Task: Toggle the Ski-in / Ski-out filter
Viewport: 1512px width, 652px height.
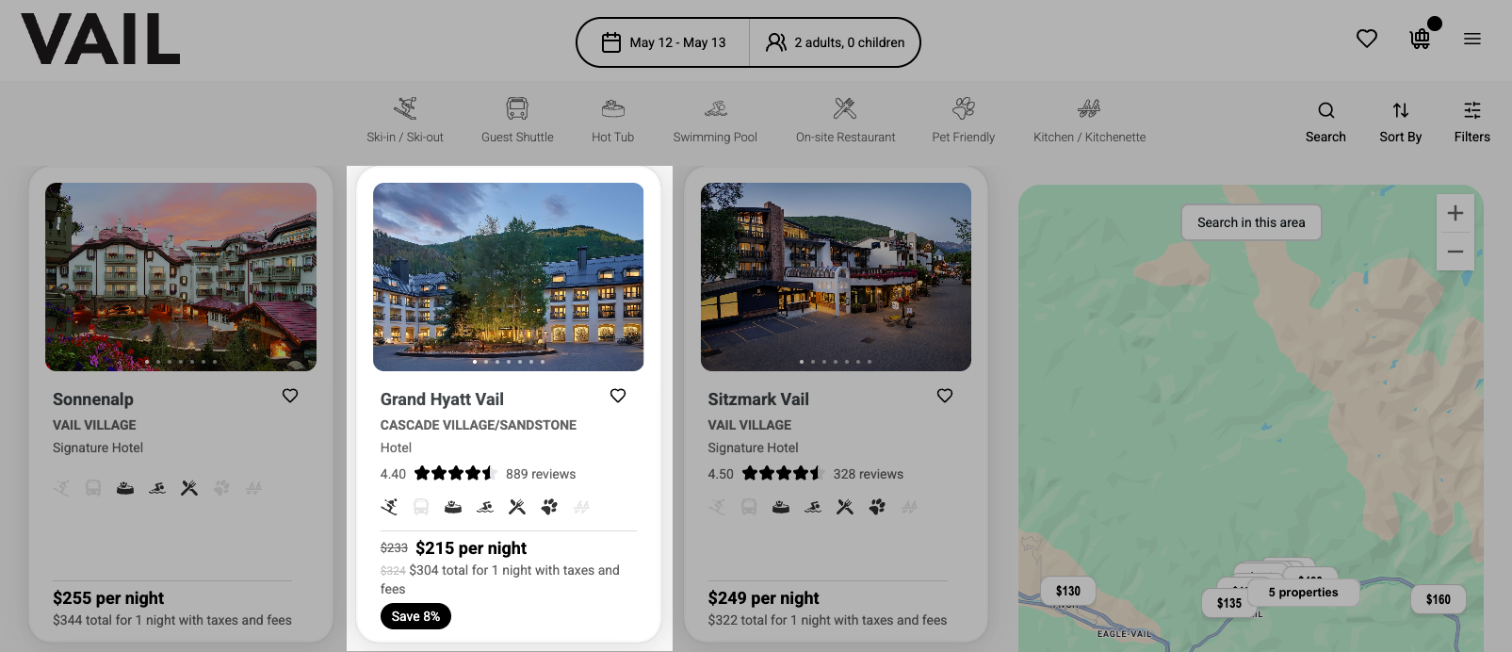Action: pyautogui.click(x=405, y=120)
